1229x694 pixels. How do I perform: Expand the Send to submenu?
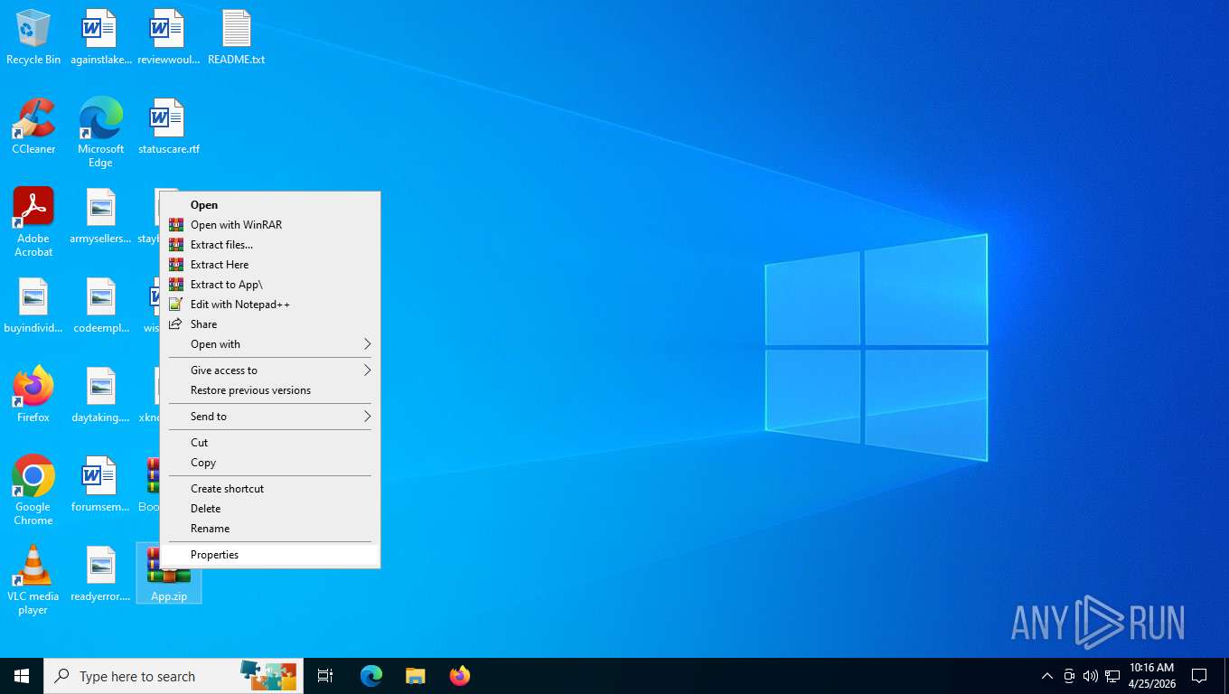[x=270, y=417]
